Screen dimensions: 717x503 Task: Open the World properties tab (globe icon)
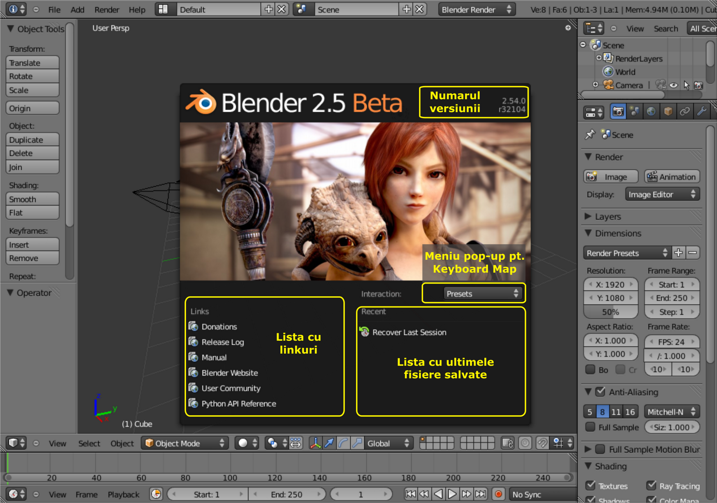coord(651,111)
